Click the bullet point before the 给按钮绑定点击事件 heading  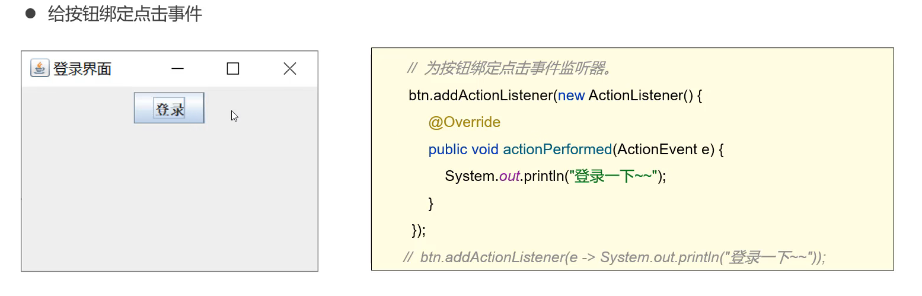pyautogui.click(x=31, y=13)
